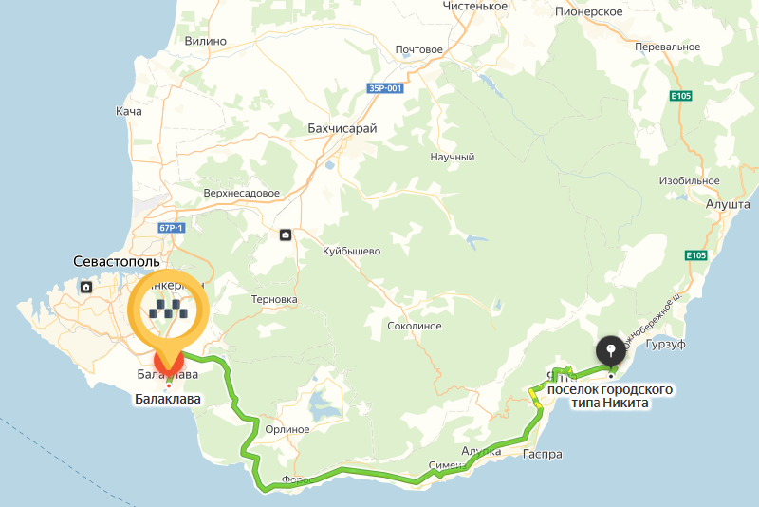Select the Гурзуф label on the coast
The image size is (759, 507).
point(666,345)
